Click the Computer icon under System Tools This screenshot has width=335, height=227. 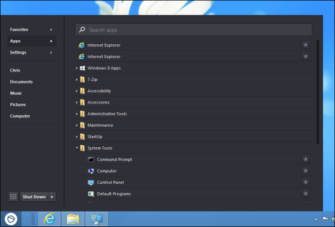[x=91, y=171]
